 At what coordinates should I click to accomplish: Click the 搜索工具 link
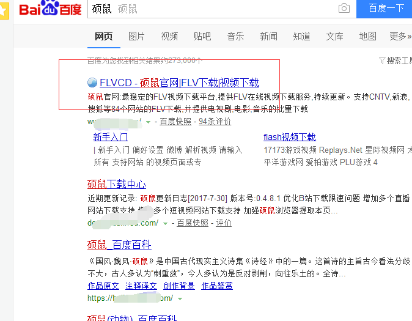point(399,61)
